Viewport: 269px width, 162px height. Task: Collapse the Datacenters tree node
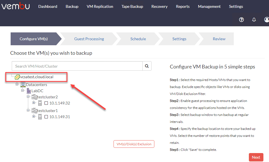(17, 84)
